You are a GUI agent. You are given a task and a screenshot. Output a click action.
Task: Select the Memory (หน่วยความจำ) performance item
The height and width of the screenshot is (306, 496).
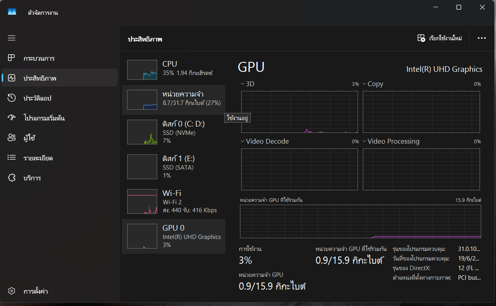[173, 100]
